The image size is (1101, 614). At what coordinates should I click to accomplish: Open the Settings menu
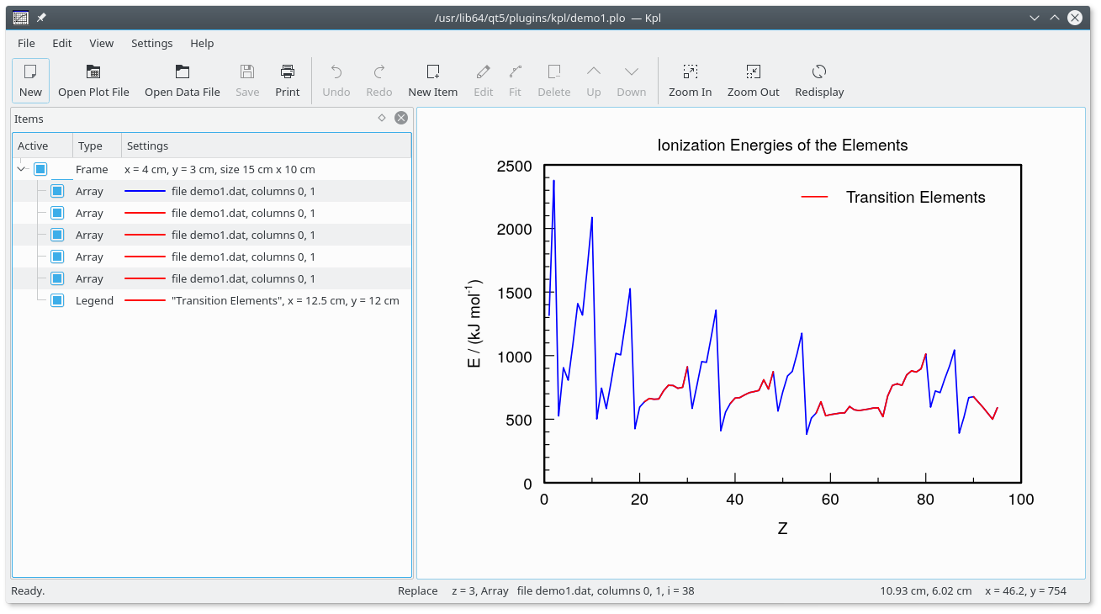coord(152,43)
